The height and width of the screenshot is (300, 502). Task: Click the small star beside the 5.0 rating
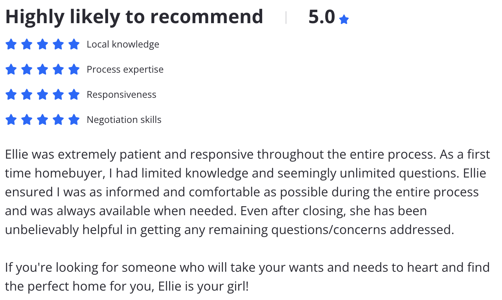point(344,19)
